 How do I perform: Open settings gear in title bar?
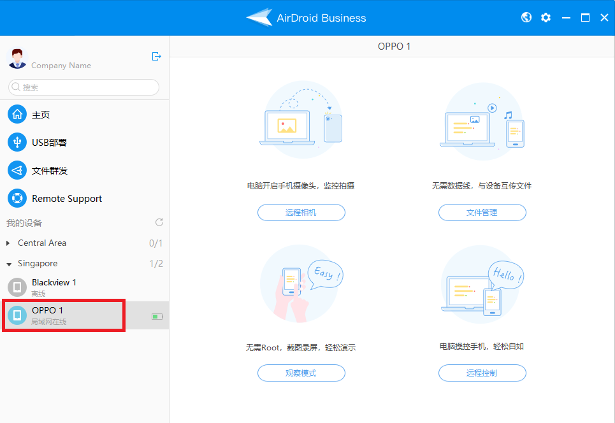tap(546, 18)
